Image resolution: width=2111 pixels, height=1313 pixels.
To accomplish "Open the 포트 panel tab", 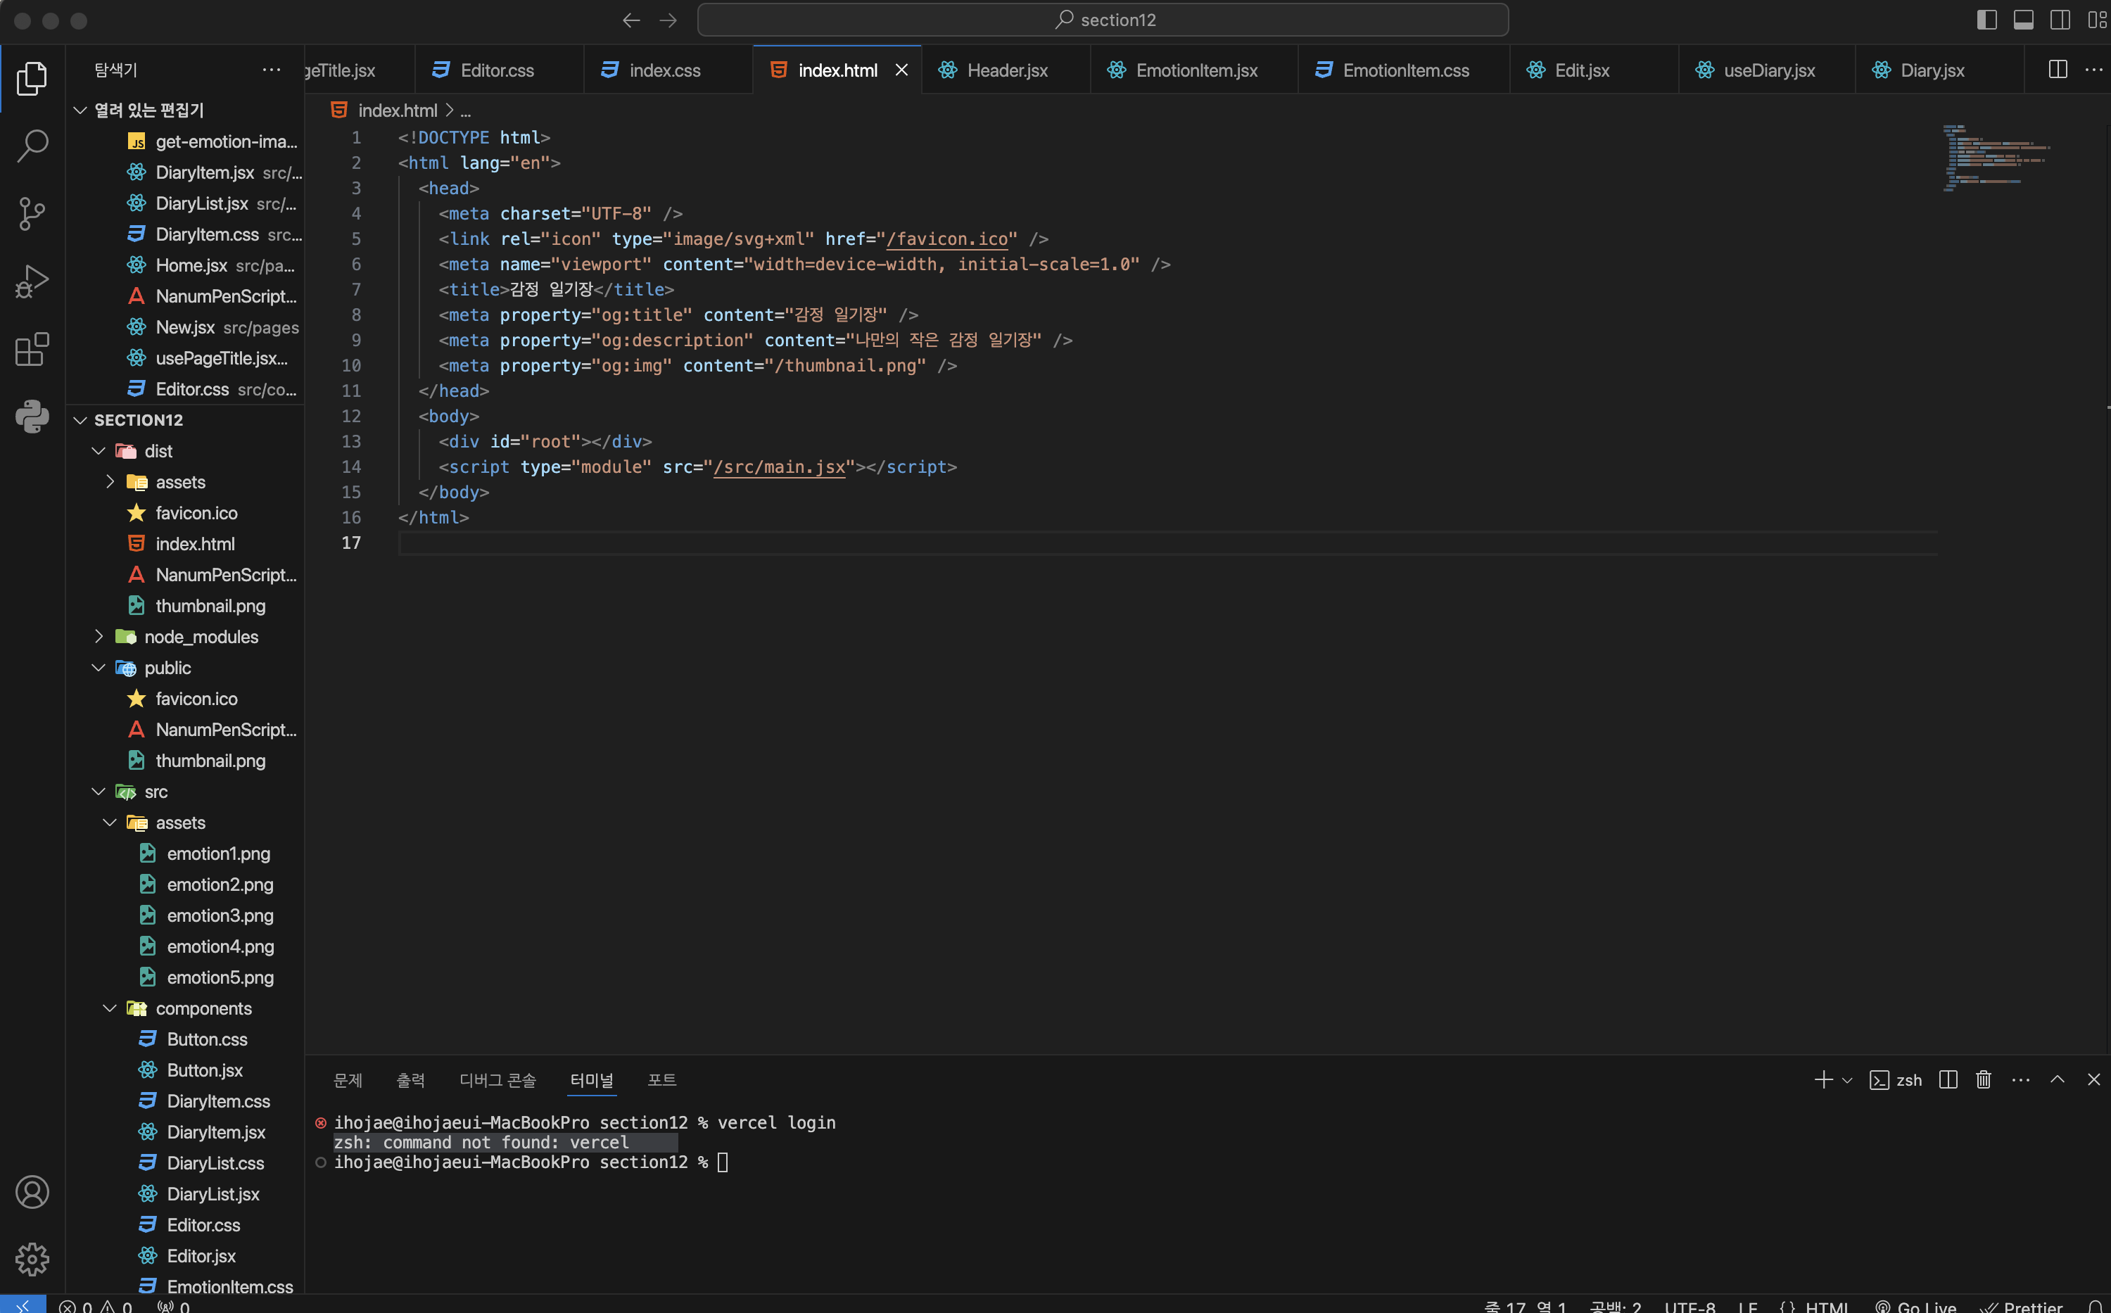I will coord(661,1079).
